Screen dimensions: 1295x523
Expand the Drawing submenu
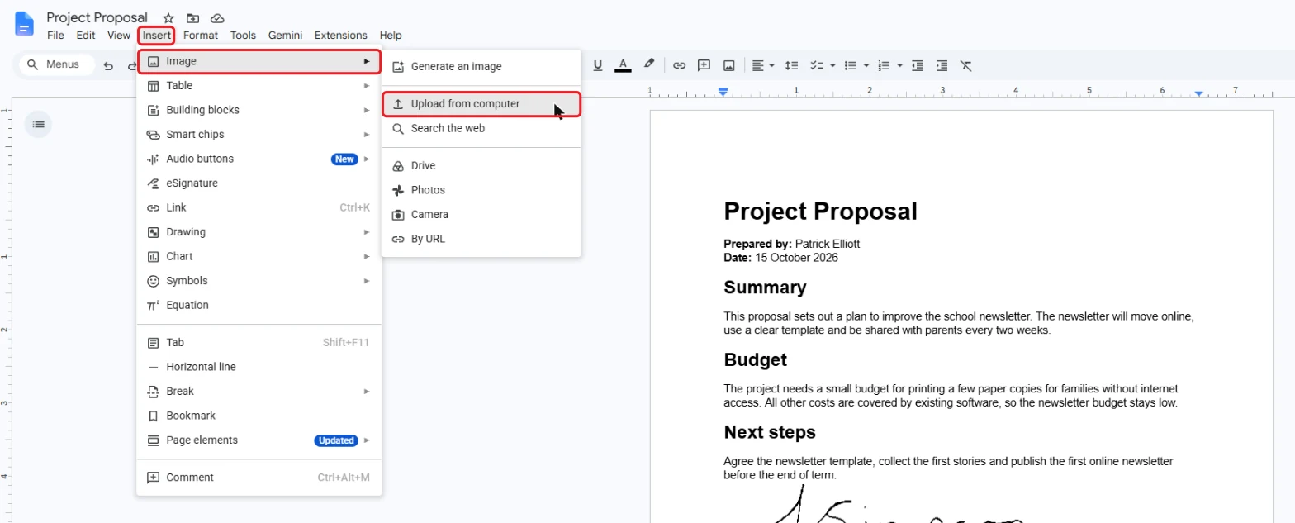tap(259, 232)
